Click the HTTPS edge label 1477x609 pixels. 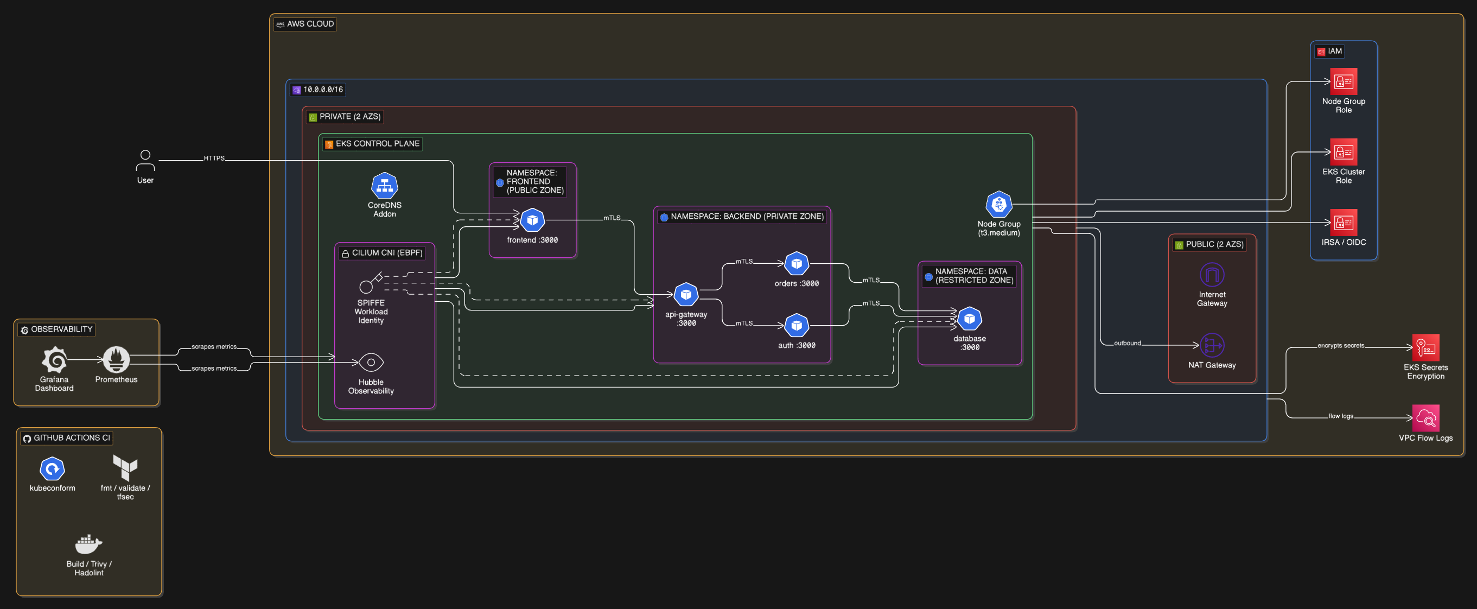click(x=214, y=158)
